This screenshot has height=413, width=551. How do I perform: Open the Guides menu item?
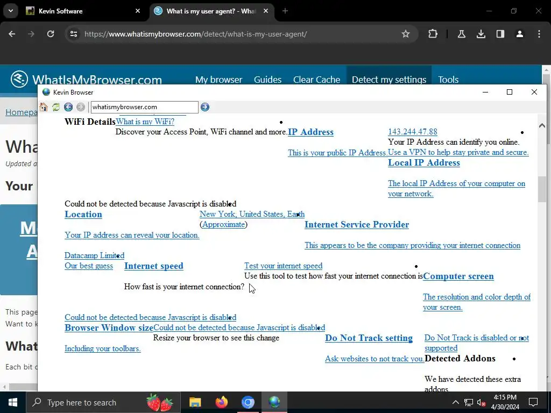tap(267, 80)
